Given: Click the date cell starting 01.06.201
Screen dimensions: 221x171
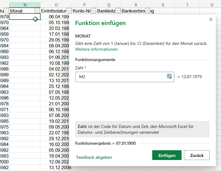Looking at the screenshot, I should tap(55, 57).
